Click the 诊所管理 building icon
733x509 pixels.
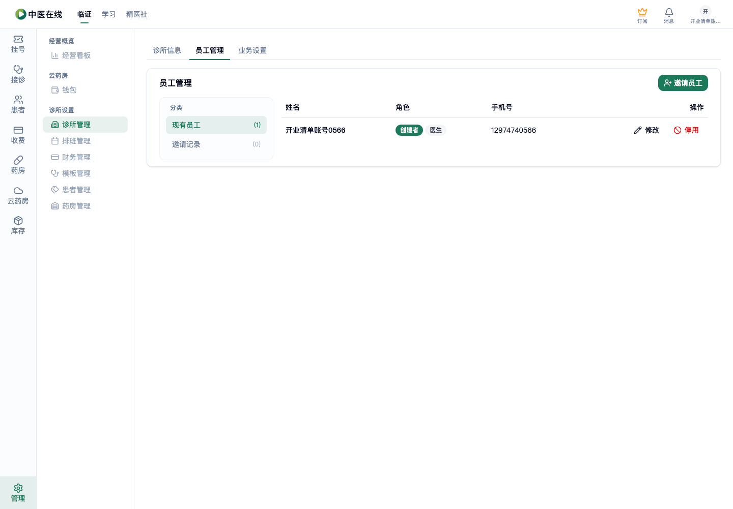(55, 125)
